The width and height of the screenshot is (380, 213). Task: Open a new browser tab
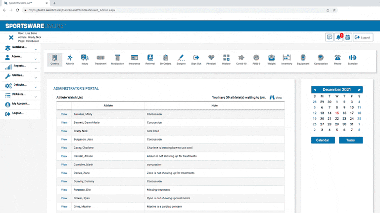[x=54, y=3]
